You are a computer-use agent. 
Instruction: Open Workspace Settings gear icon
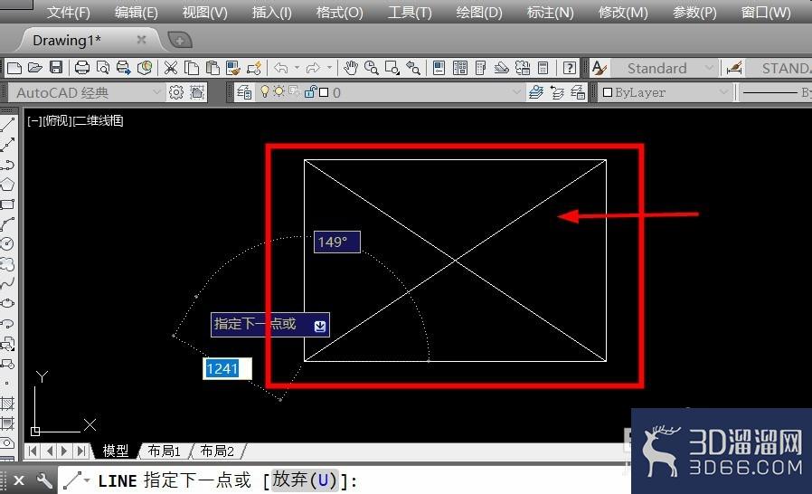176,92
